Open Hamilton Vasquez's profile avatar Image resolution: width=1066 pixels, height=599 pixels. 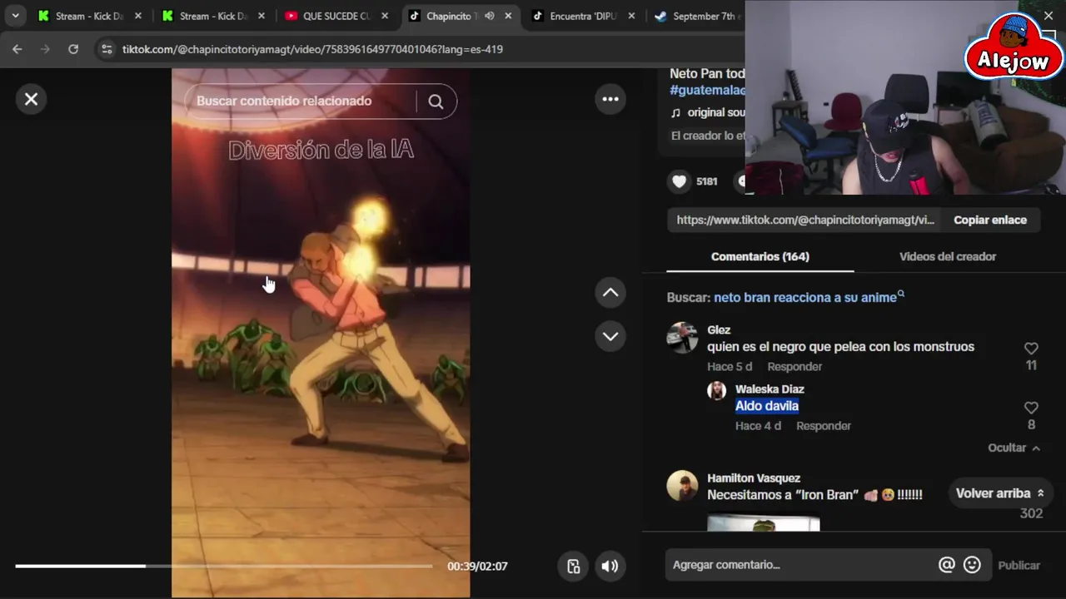682,486
